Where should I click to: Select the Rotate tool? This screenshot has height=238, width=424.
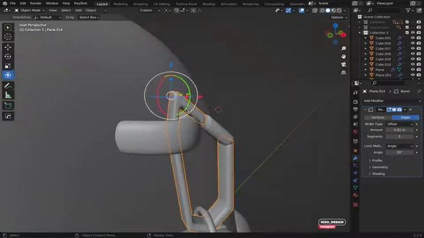(x=8, y=56)
